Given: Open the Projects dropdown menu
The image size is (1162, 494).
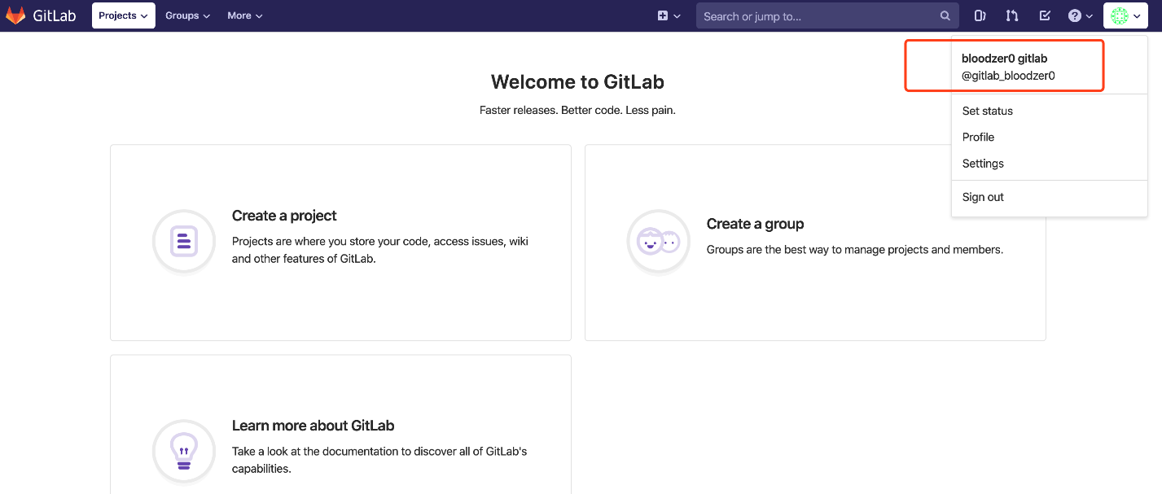Looking at the screenshot, I should pos(124,15).
